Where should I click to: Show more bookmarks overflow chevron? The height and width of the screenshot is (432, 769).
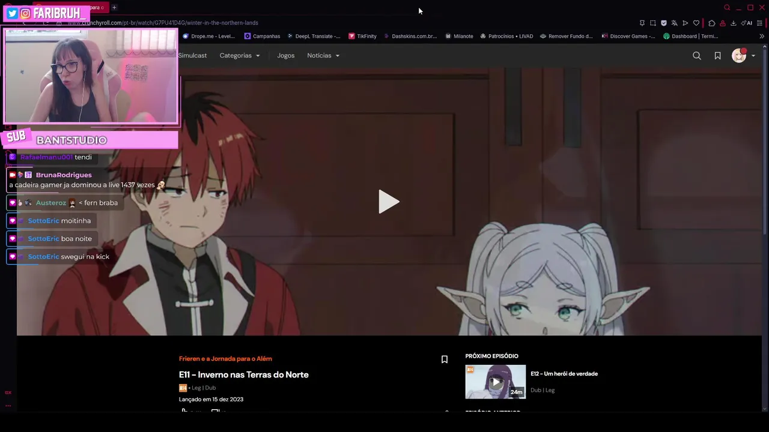click(762, 36)
